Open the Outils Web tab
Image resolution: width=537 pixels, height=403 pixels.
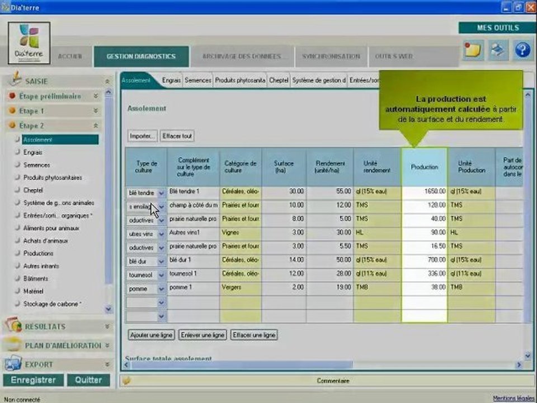point(394,56)
